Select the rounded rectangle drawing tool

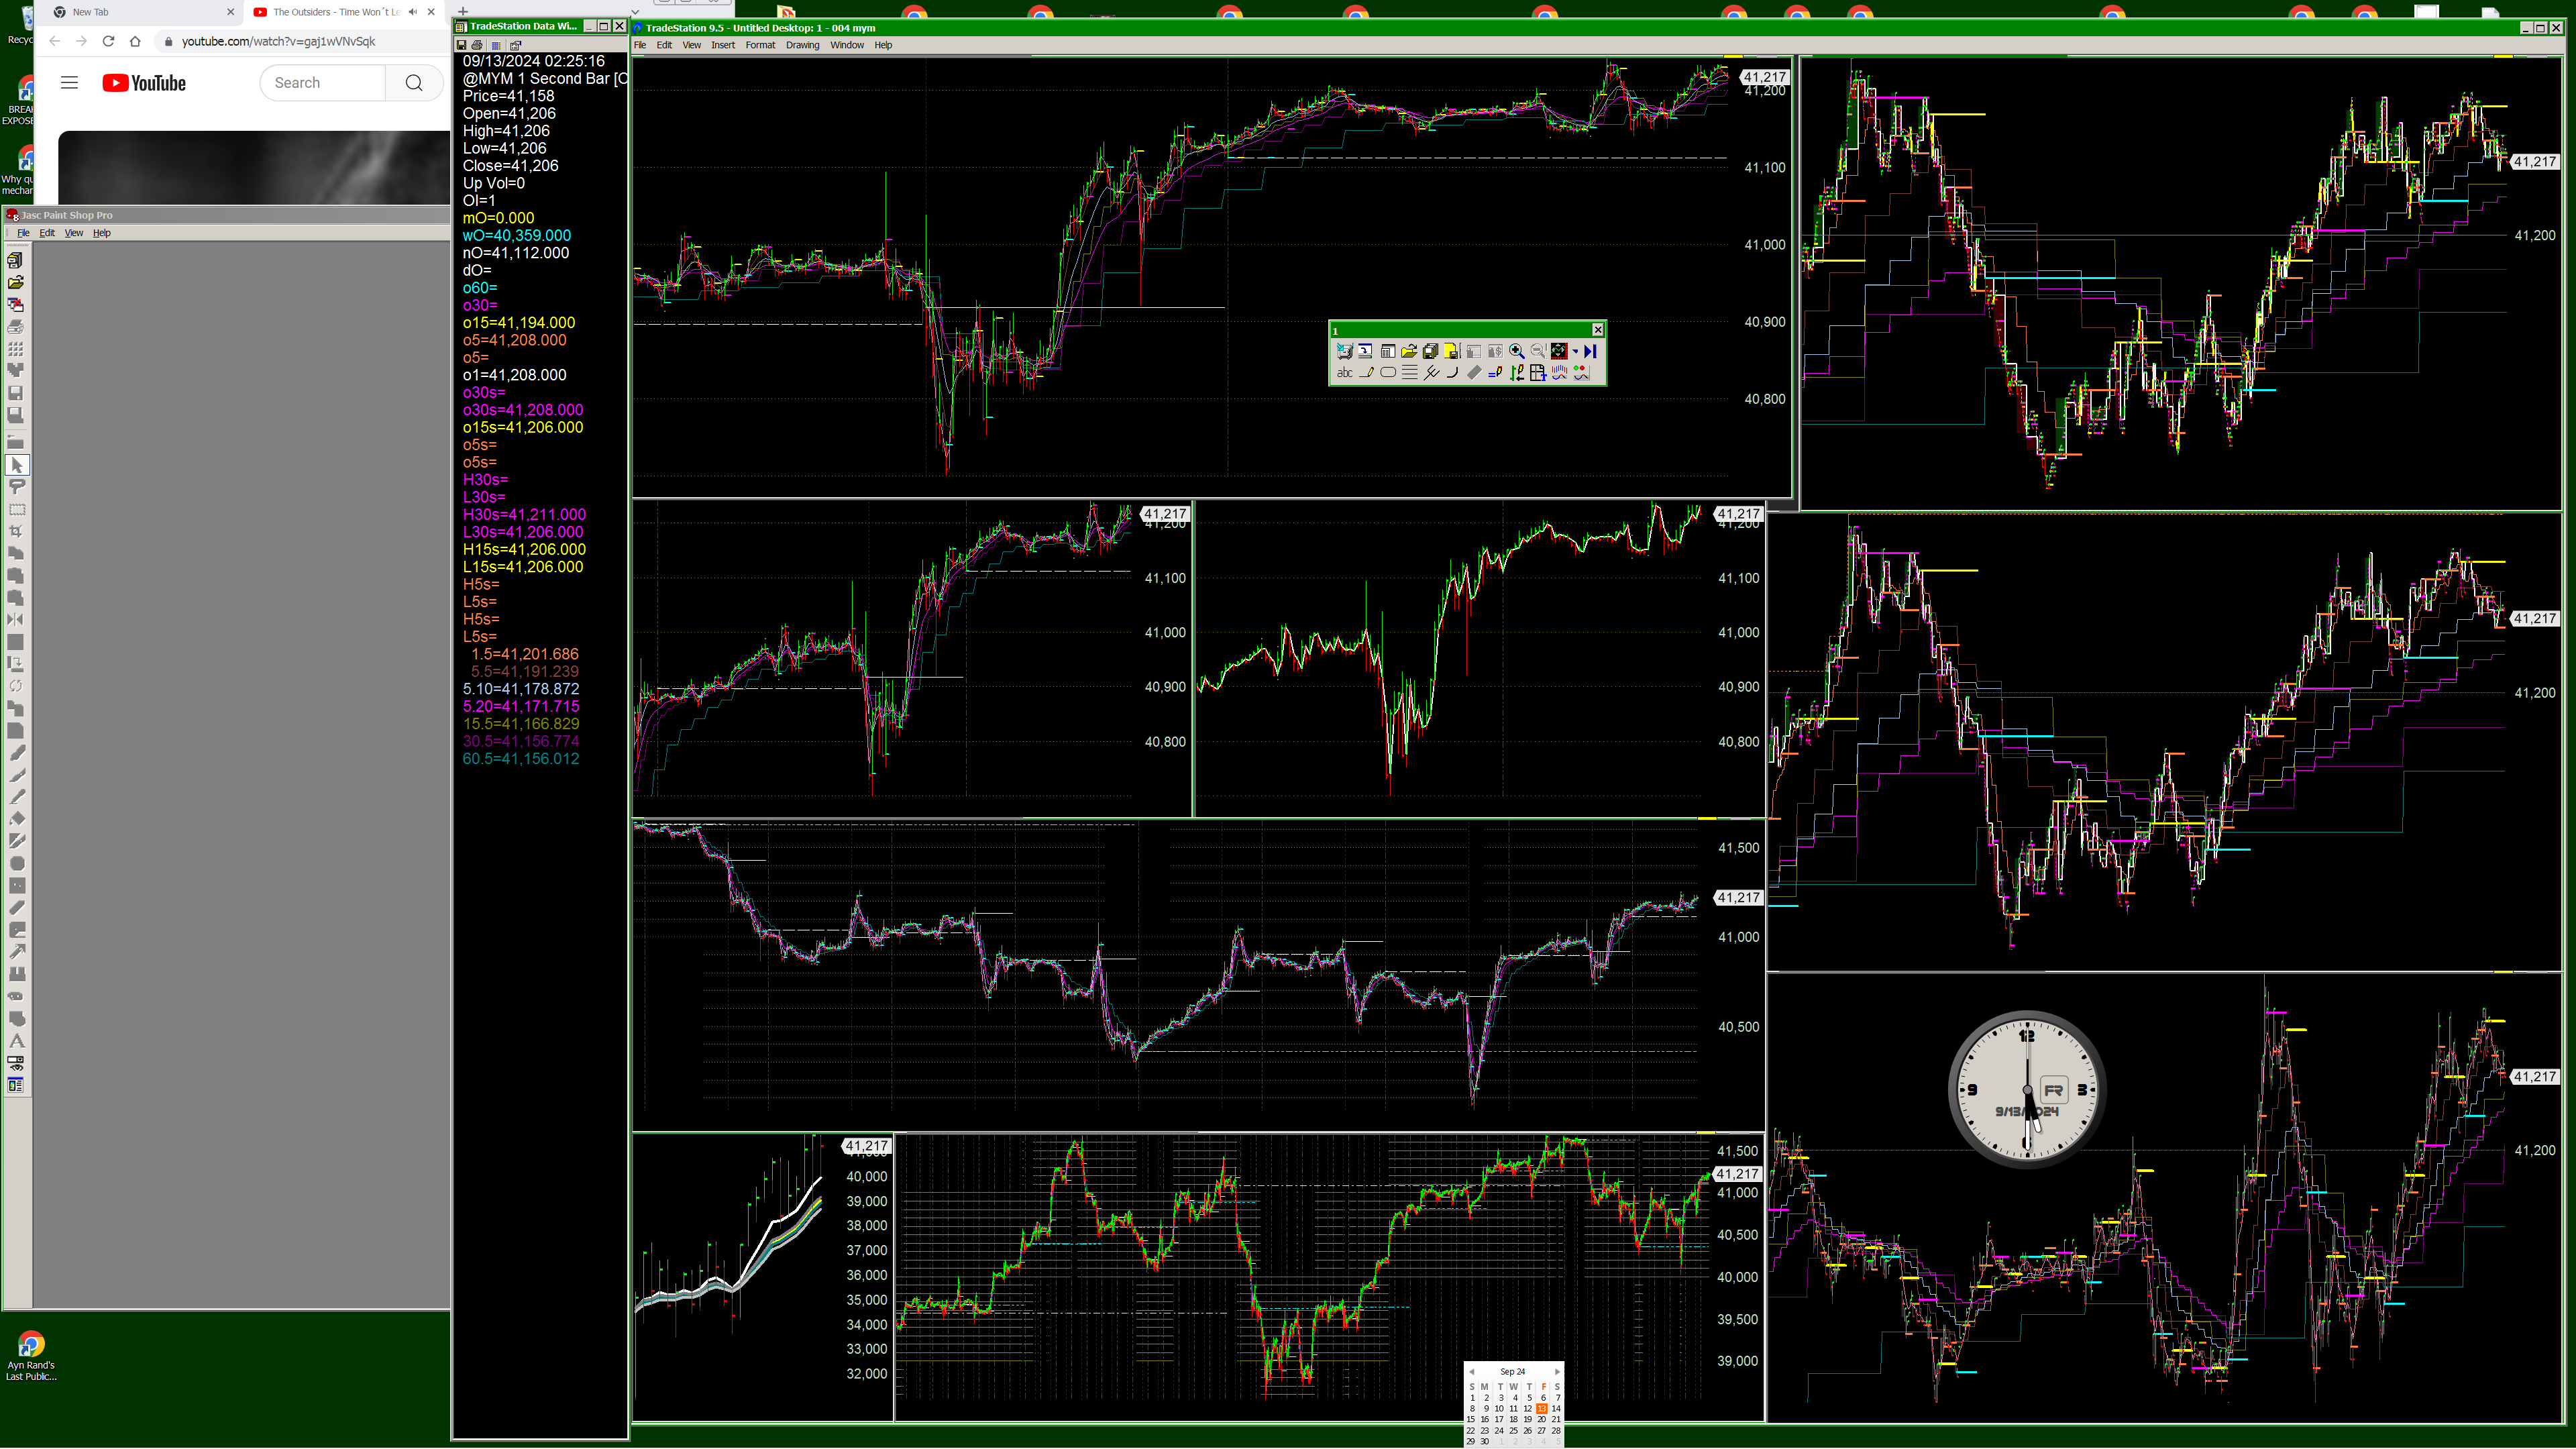coord(1388,373)
